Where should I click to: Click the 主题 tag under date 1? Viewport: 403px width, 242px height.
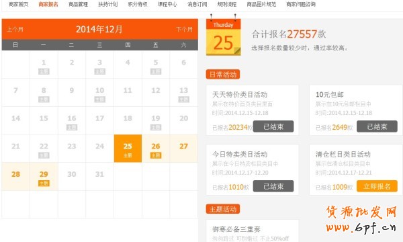(x=44, y=71)
